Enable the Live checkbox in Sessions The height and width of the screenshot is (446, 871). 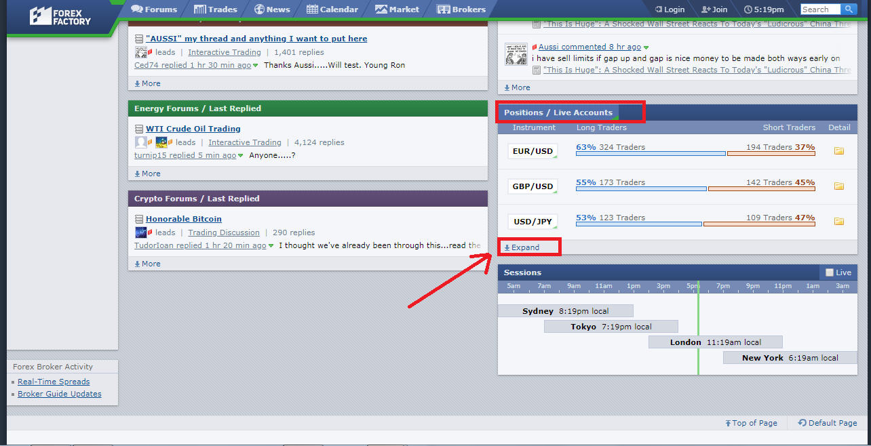pyautogui.click(x=829, y=272)
